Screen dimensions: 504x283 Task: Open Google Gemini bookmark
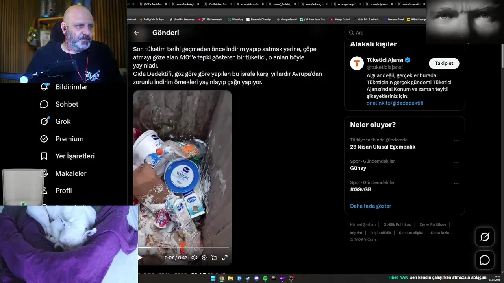pos(287,19)
